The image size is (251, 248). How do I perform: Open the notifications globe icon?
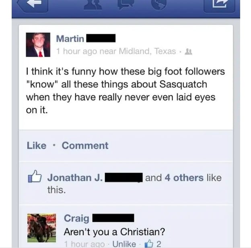[159, 4]
